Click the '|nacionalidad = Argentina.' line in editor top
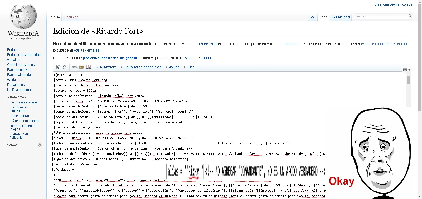 pyautogui.click(x=78, y=127)
